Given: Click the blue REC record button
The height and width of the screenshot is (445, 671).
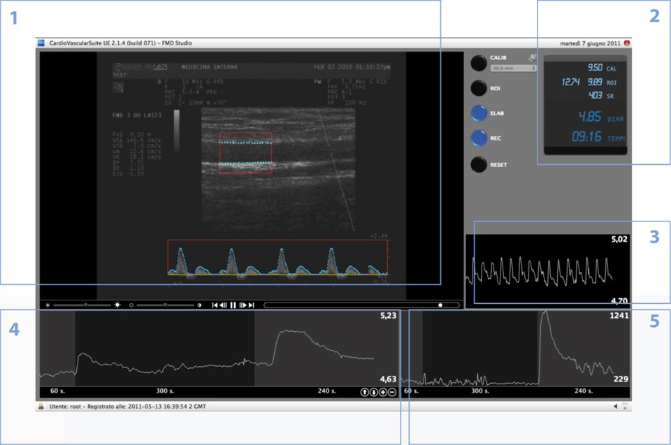Looking at the screenshot, I should [x=478, y=138].
